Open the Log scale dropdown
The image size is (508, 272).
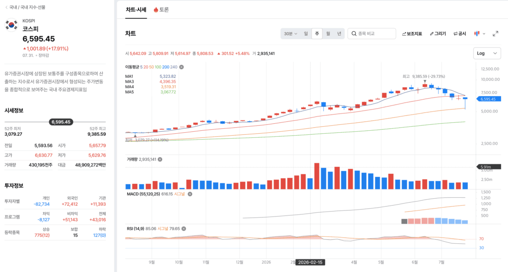point(487,54)
